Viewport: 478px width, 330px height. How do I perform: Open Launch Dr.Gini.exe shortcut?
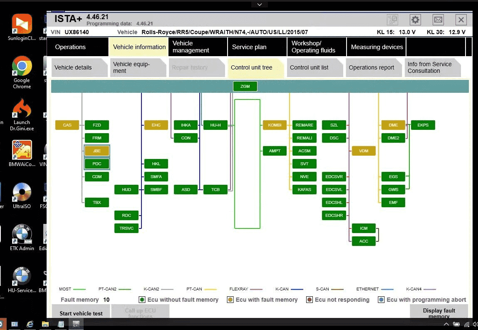pyautogui.click(x=22, y=115)
